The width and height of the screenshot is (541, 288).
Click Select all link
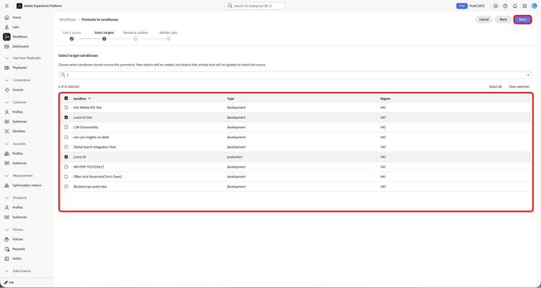[496, 87]
